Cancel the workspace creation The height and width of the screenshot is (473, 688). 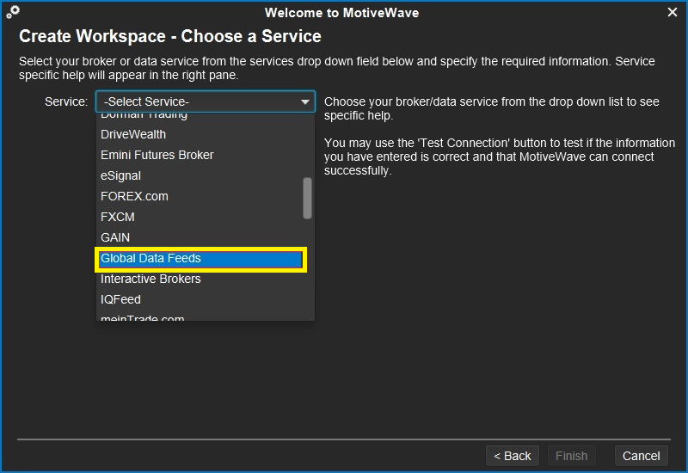click(641, 456)
